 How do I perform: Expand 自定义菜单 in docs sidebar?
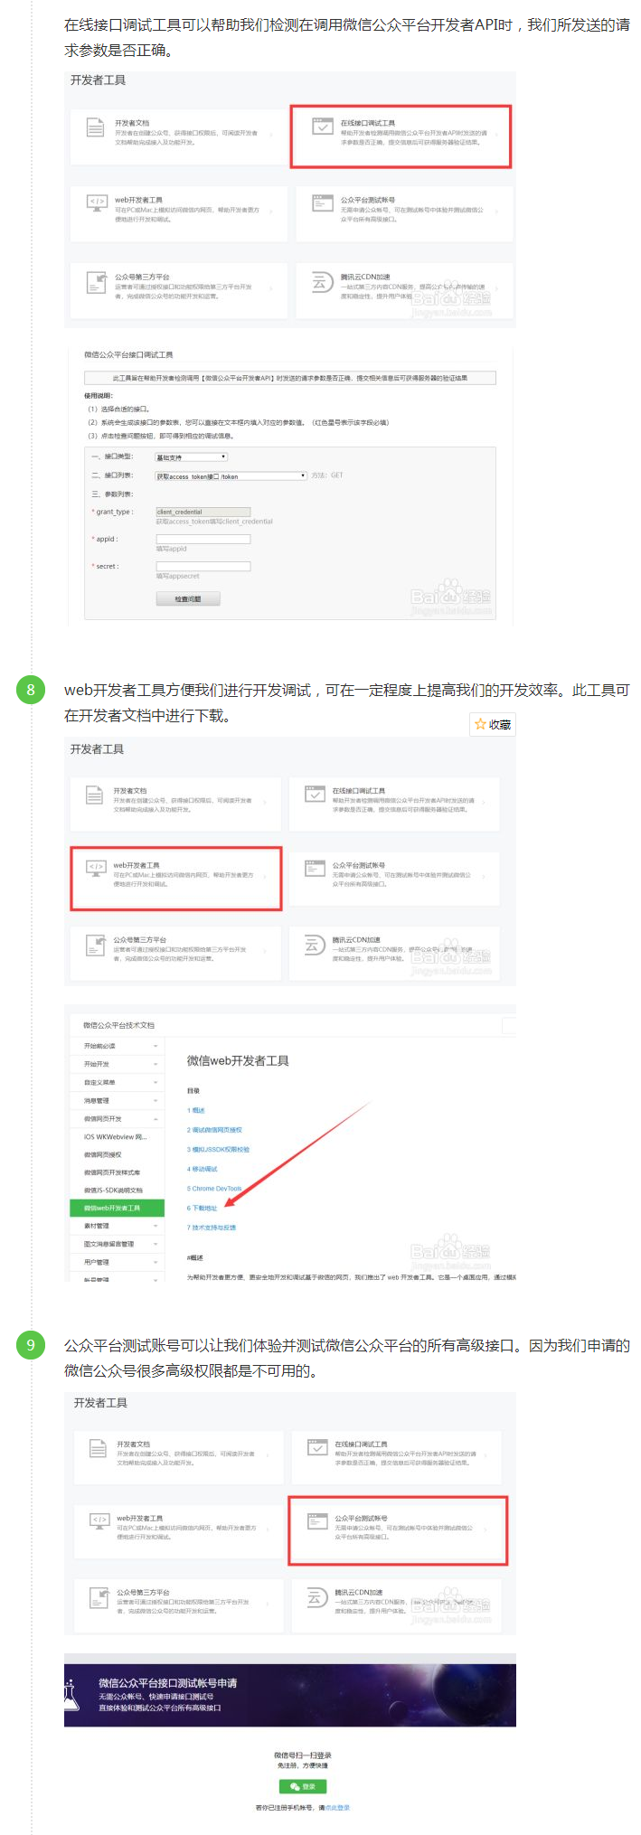[x=118, y=1082]
